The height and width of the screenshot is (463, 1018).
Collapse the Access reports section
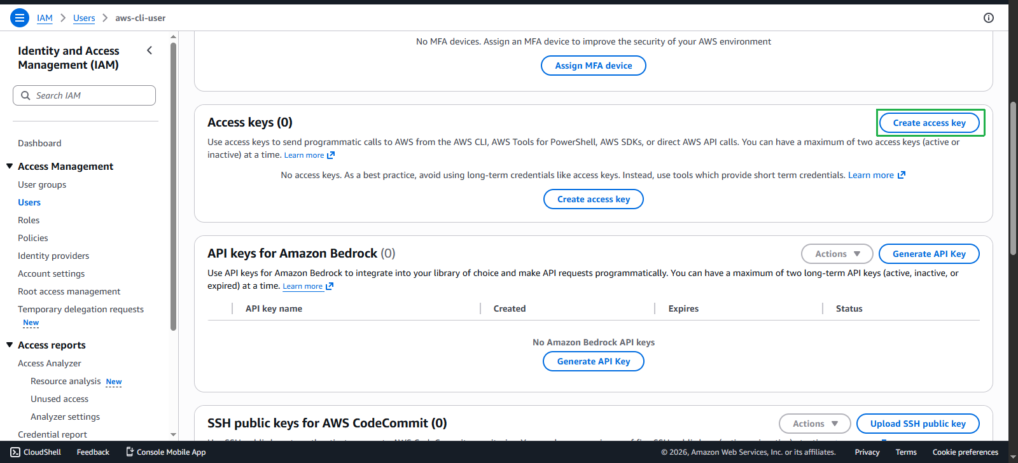[x=10, y=345]
